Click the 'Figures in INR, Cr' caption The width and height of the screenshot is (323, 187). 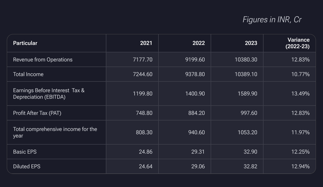click(x=272, y=20)
